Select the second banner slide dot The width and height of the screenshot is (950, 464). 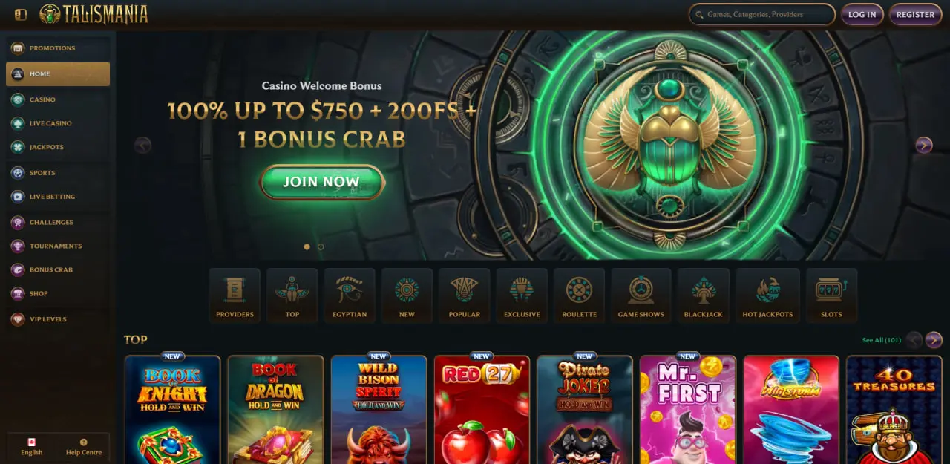point(321,246)
